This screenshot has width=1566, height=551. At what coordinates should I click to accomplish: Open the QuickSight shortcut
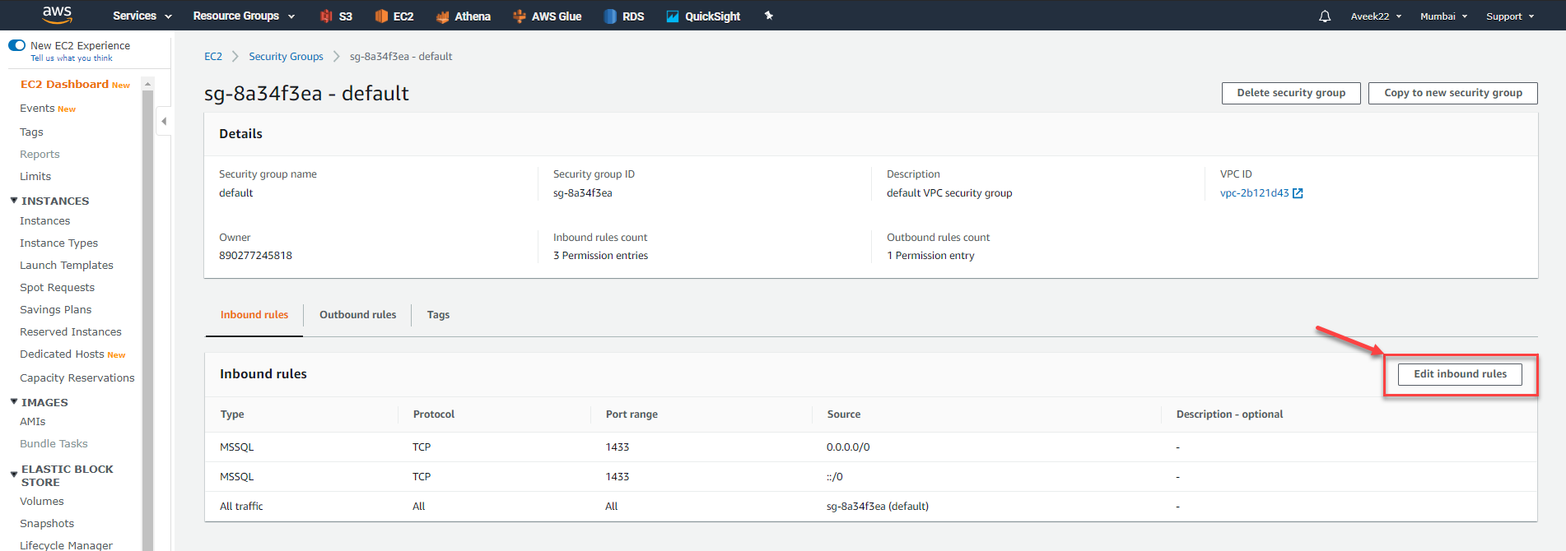[x=703, y=16]
